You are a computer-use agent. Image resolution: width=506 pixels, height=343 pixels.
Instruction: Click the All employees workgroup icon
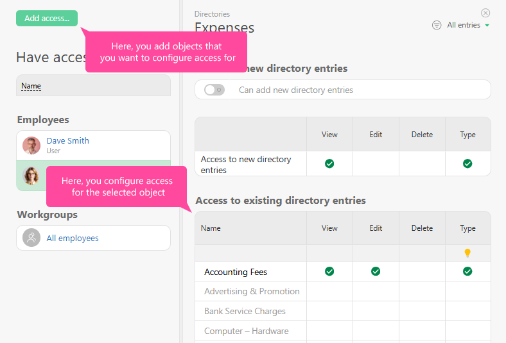(x=31, y=238)
